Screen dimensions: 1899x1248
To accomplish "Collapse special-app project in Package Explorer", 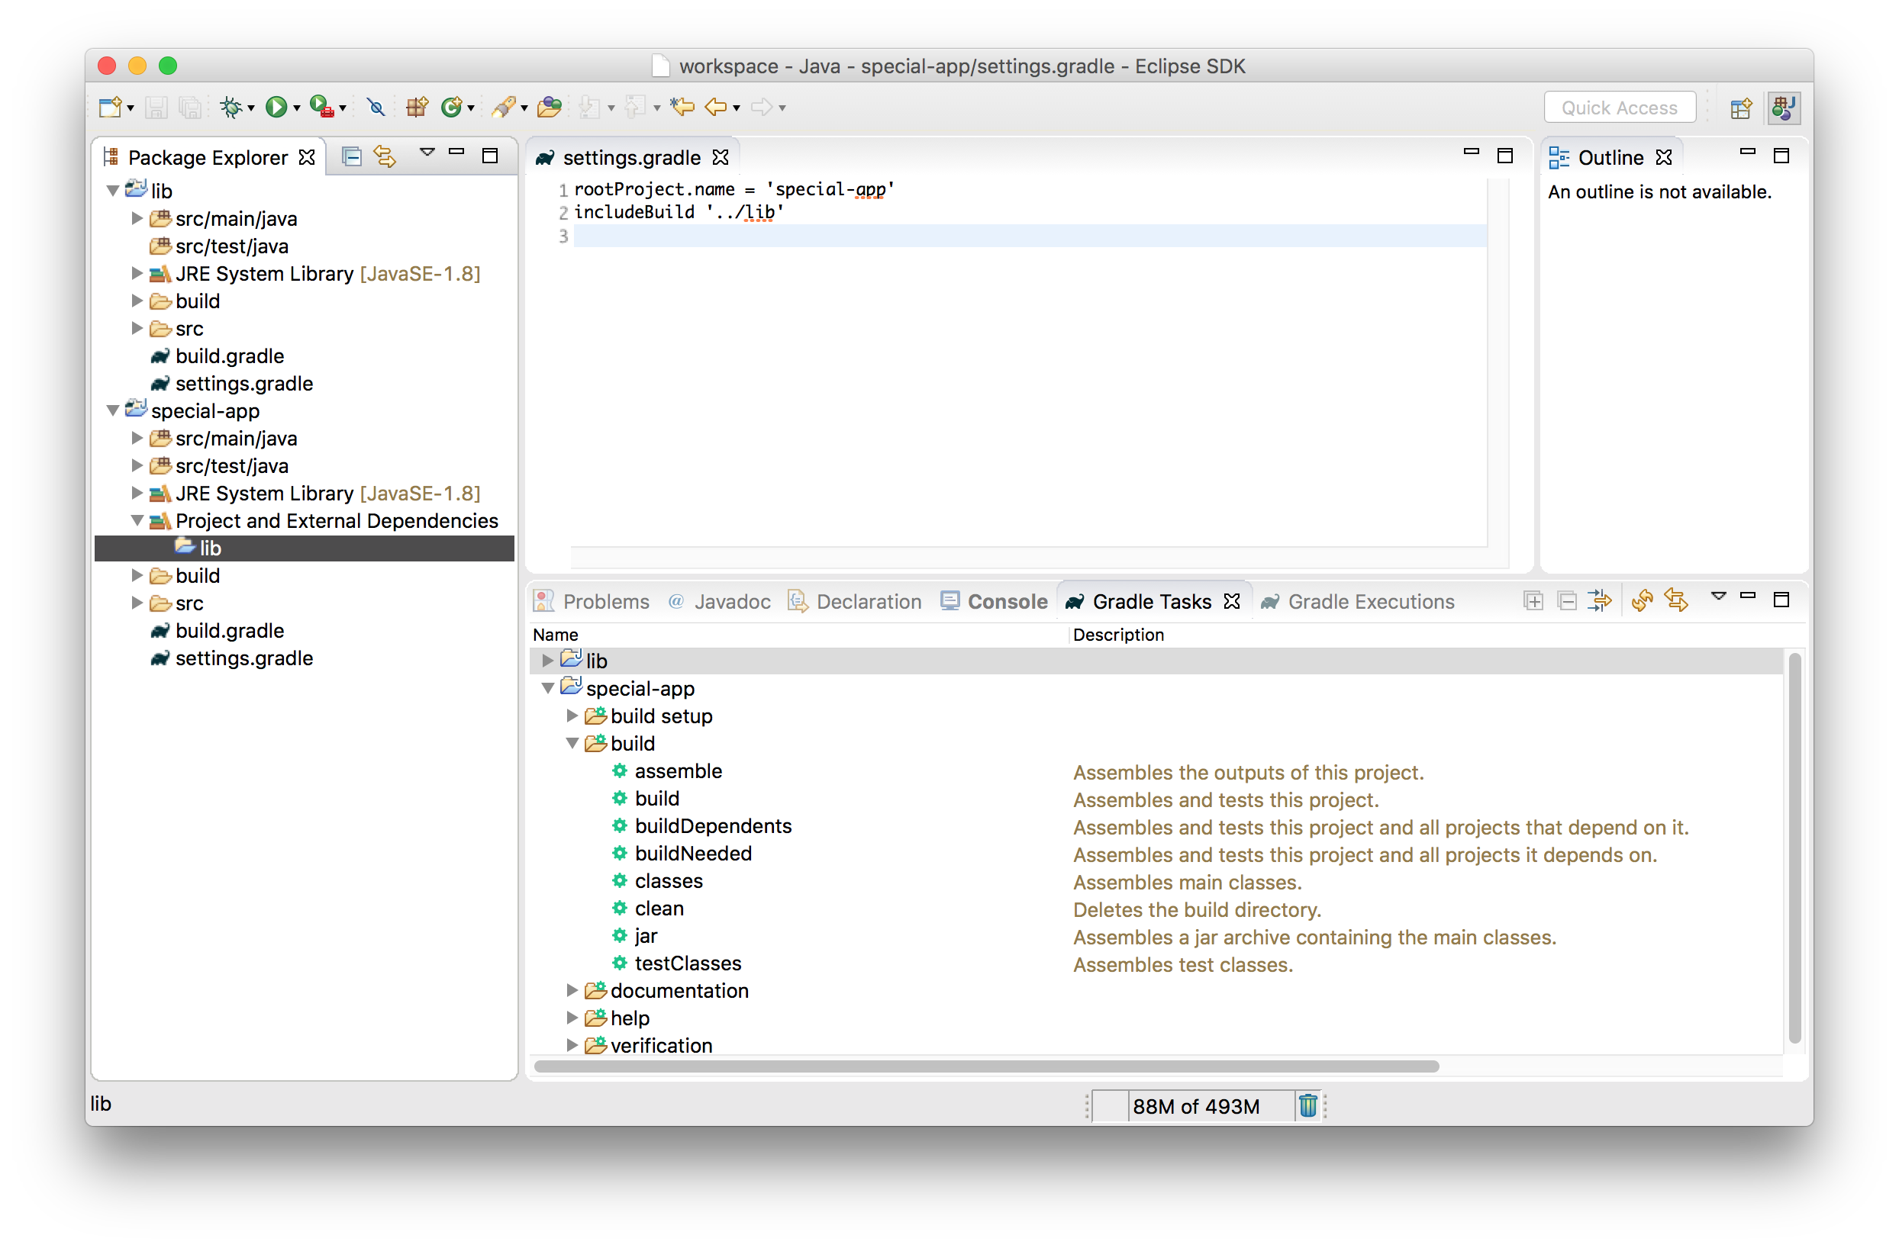I will (x=112, y=410).
